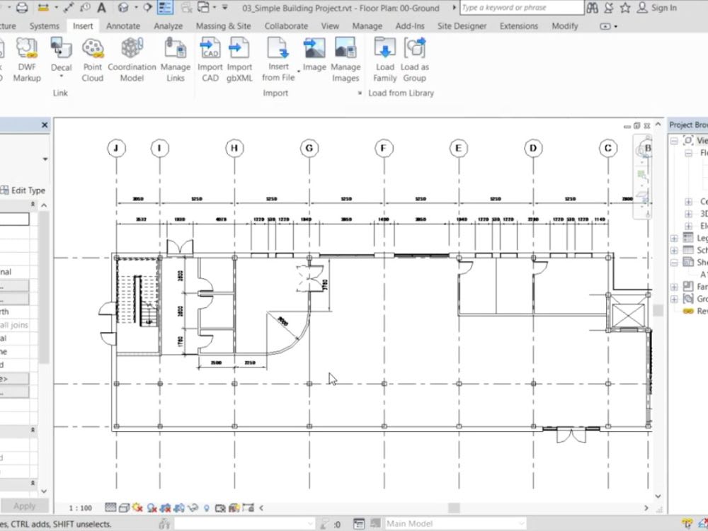Select the Load Family tool
This screenshot has height=531, width=708.
point(384,60)
